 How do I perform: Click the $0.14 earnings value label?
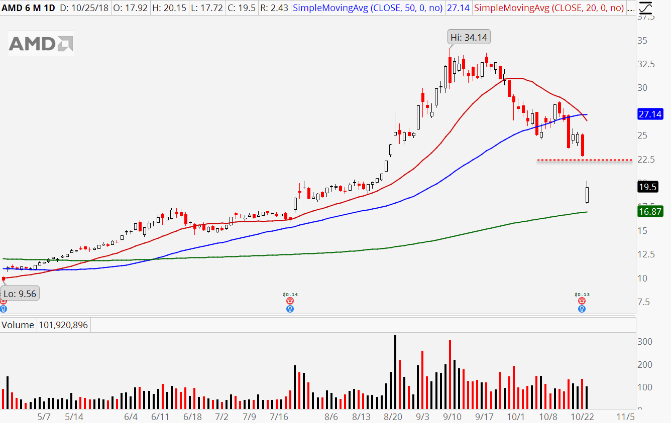click(290, 295)
